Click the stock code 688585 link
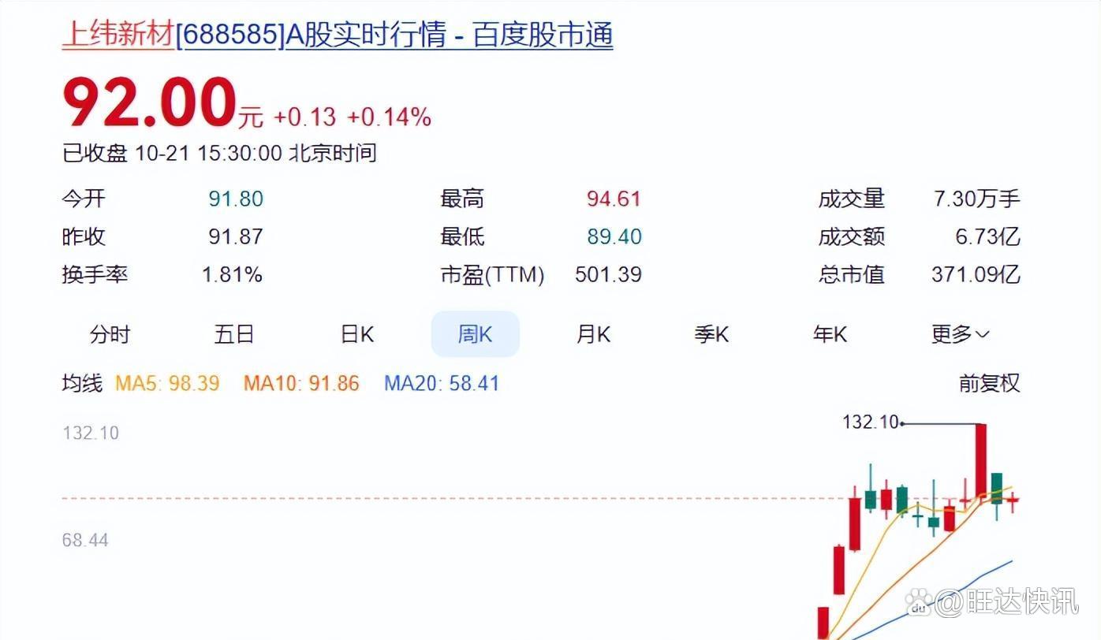The width and height of the screenshot is (1101, 640). [x=228, y=35]
